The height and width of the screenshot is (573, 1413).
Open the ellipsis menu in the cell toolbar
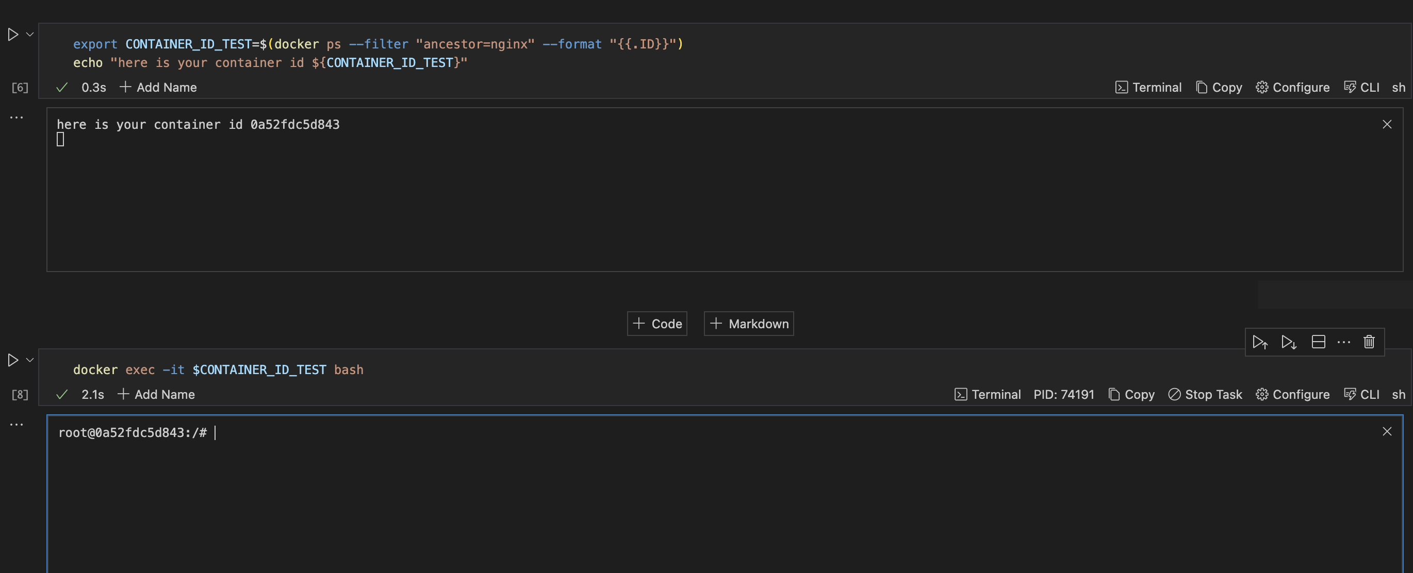(1344, 342)
